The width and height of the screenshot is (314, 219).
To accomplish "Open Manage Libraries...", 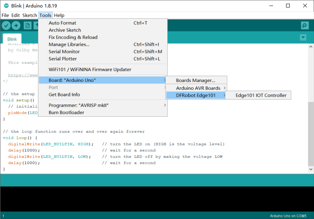I will [103, 44].
